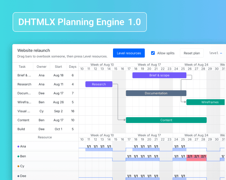The height and width of the screenshot is (180, 226).
Task: Select Ben in the resource list
Action: point(23,156)
